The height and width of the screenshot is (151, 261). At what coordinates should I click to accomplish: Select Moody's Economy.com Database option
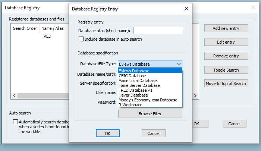click(148, 100)
